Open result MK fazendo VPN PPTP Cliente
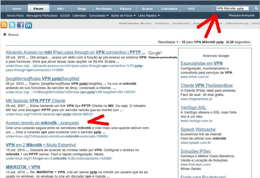The width and height of the screenshot is (260, 178). point(35,101)
